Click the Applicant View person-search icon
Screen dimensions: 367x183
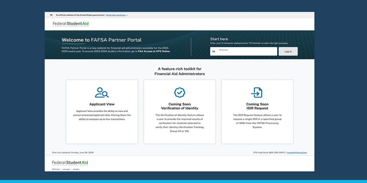102,92
